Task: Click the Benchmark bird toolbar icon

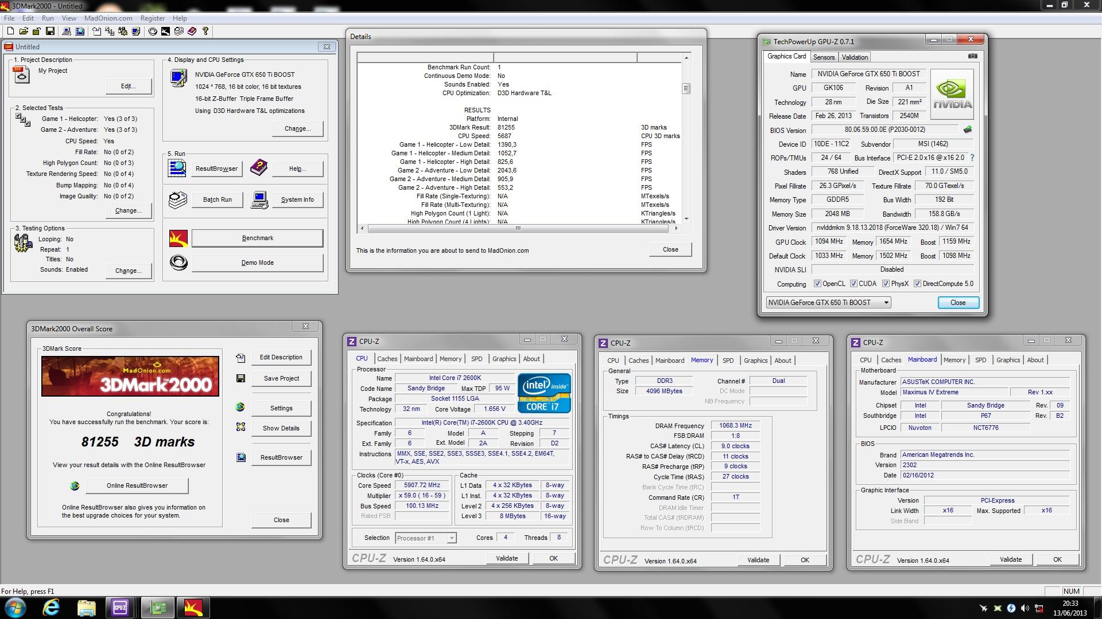Action: point(165,31)
